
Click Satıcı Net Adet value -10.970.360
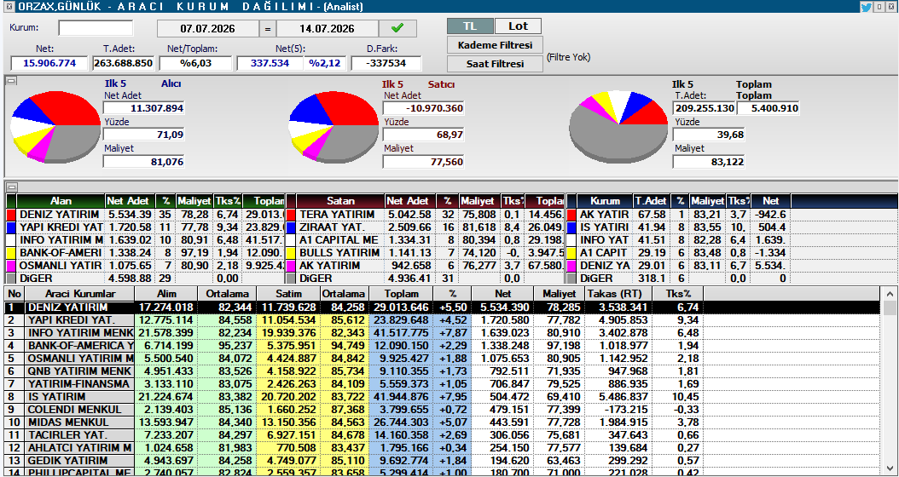pyautogui.click(x=423, y=108)
